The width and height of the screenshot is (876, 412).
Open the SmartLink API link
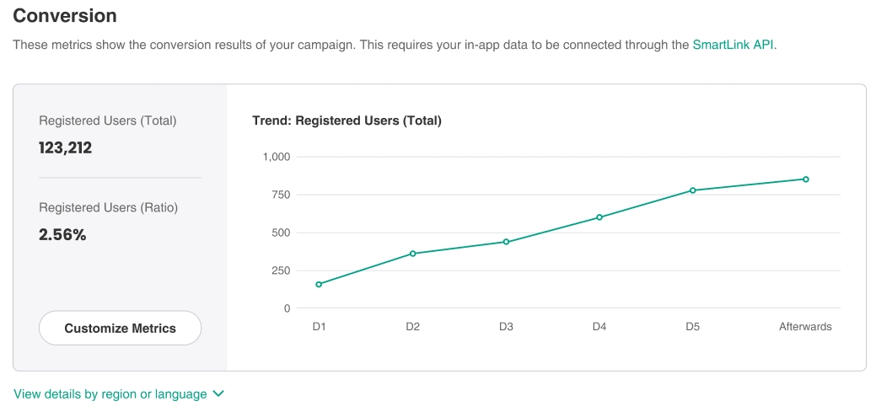click(733, 45)
